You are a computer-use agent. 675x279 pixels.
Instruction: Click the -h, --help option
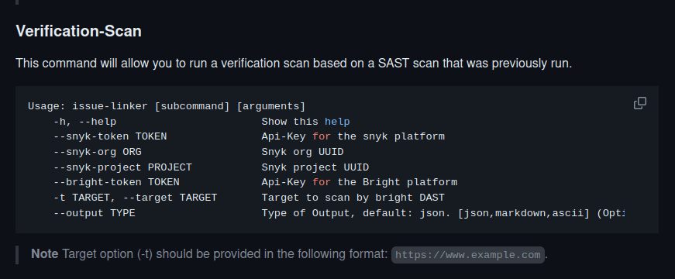(x=84, y=122)
